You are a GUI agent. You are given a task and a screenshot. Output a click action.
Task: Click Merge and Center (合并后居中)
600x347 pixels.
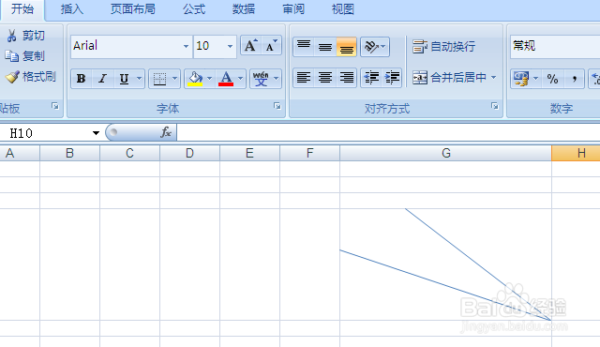coord(450,78)
